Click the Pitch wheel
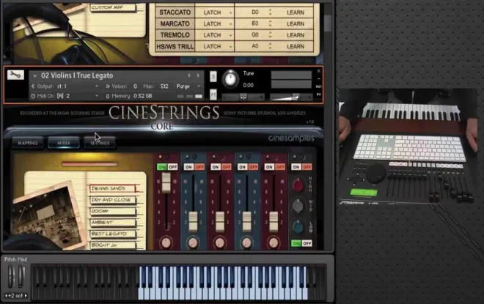 pos(11,276)
